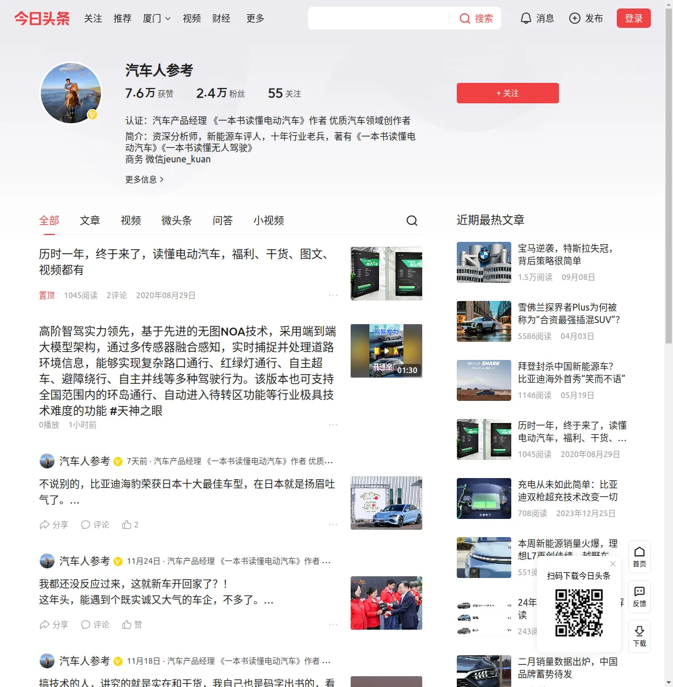Click the red + 关注 follow button
Viewport: 673px width, 687px height.
coord(508,93)
